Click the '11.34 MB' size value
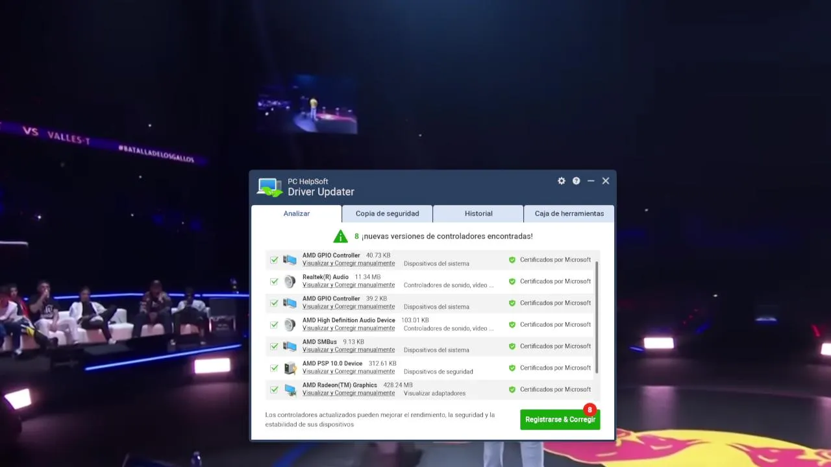831x467 pixels. [x=368, y=277]
